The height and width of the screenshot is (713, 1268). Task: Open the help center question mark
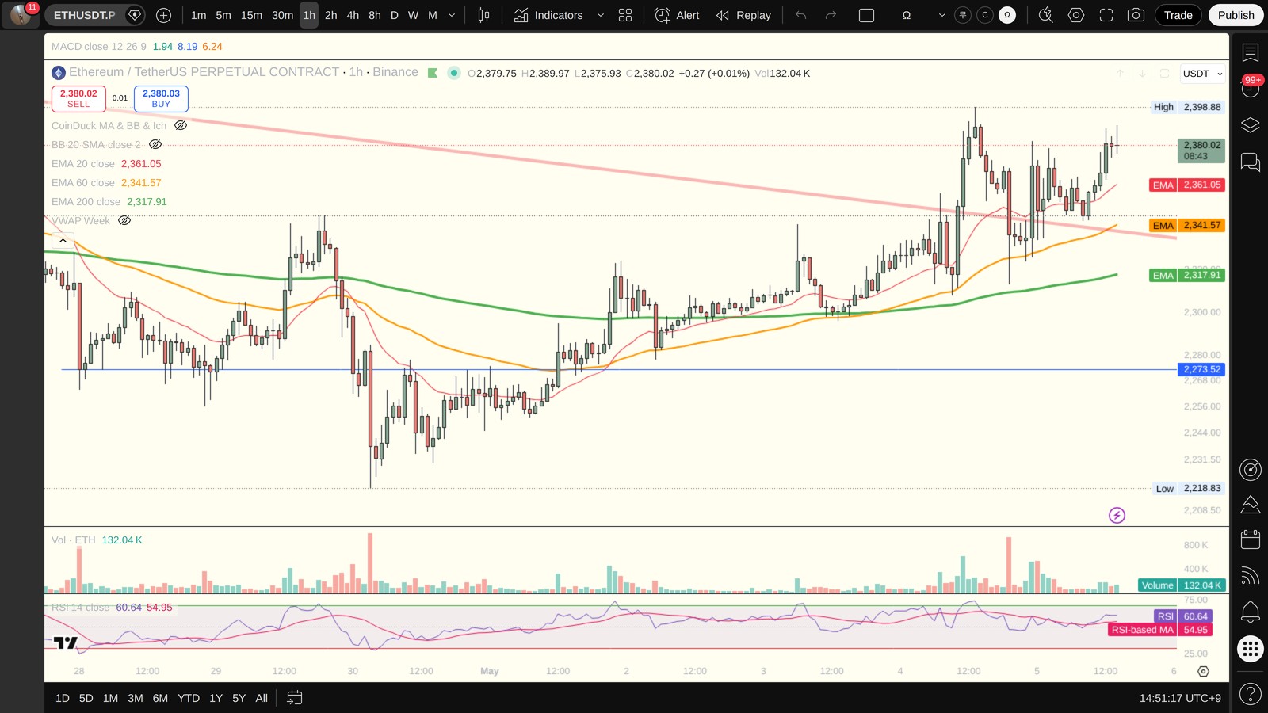point(1250,694)
